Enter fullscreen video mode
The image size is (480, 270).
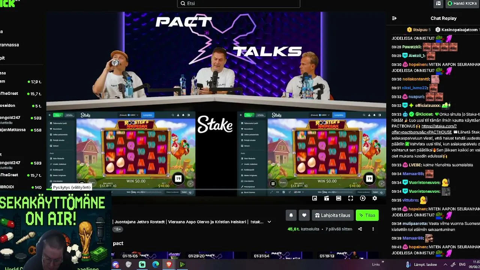pos(351,198)
